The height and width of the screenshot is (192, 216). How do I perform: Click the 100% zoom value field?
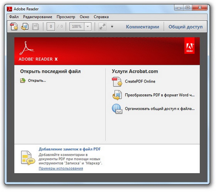[x=77, y=27]
